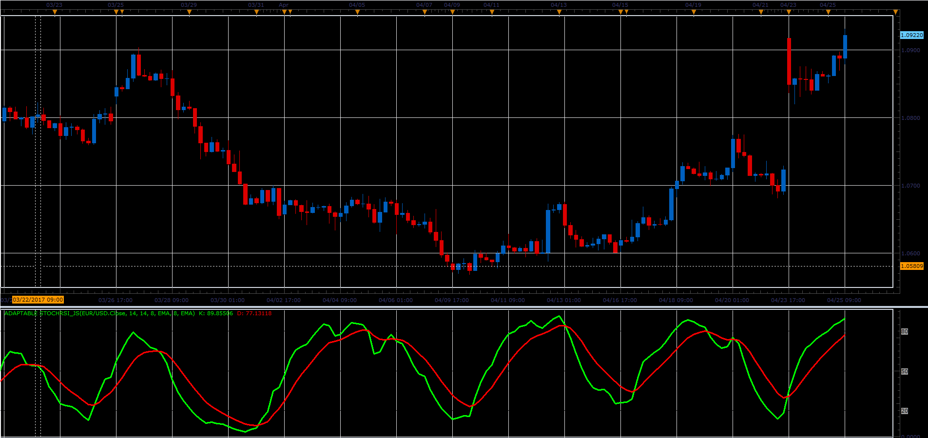Click the orange marker under 04/11
The height and width of the screenshot is (438, 928).
[x=492, y=12]
